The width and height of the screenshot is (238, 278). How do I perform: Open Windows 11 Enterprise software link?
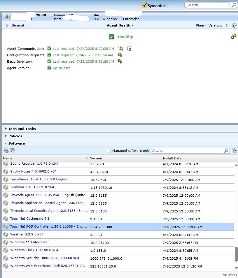[x=29, y=242]
